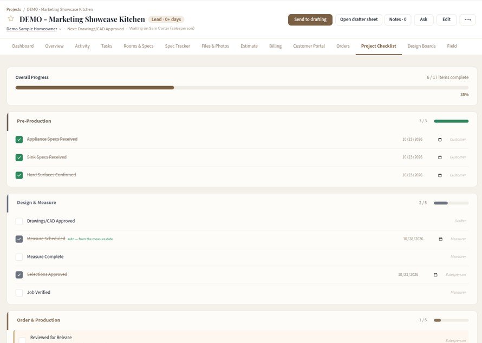
Task: Go to the Field tab
Action: (x=452, y=46)
